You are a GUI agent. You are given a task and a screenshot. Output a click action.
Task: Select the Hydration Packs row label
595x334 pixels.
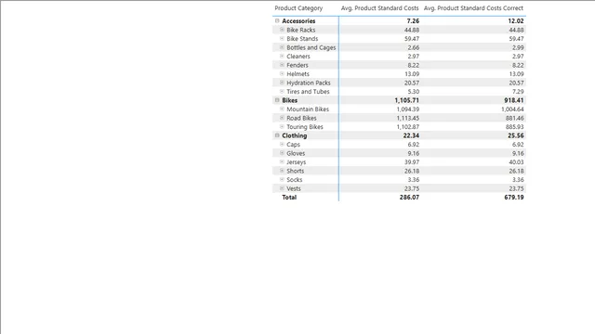pyautogui.click(x=309, y=83)
